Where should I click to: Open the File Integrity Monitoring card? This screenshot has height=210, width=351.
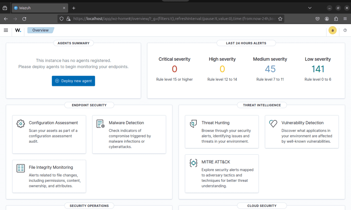(49, 176)
